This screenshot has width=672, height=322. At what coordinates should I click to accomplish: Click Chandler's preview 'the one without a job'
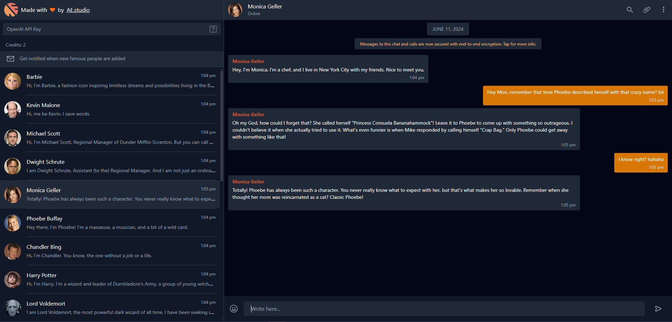click(89, 256)
